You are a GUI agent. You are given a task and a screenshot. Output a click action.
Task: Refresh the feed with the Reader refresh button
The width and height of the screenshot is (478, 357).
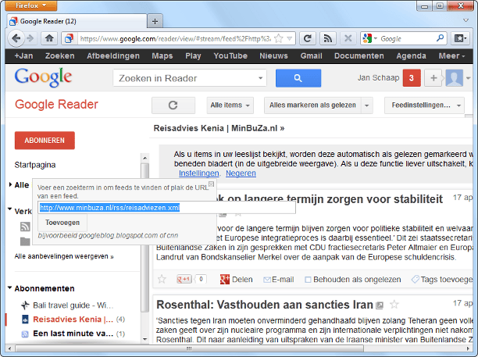[x=173, y=105]
